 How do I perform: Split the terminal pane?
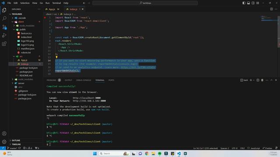click(258, 80)
